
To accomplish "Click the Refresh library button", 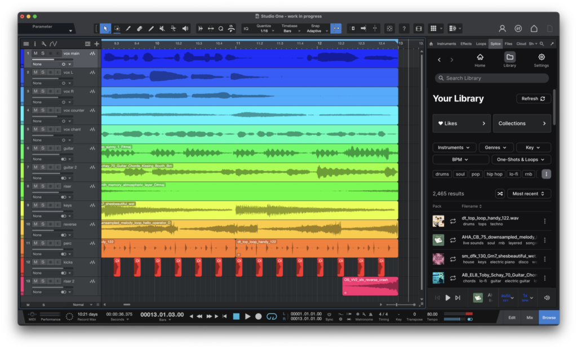I will 533,99.
